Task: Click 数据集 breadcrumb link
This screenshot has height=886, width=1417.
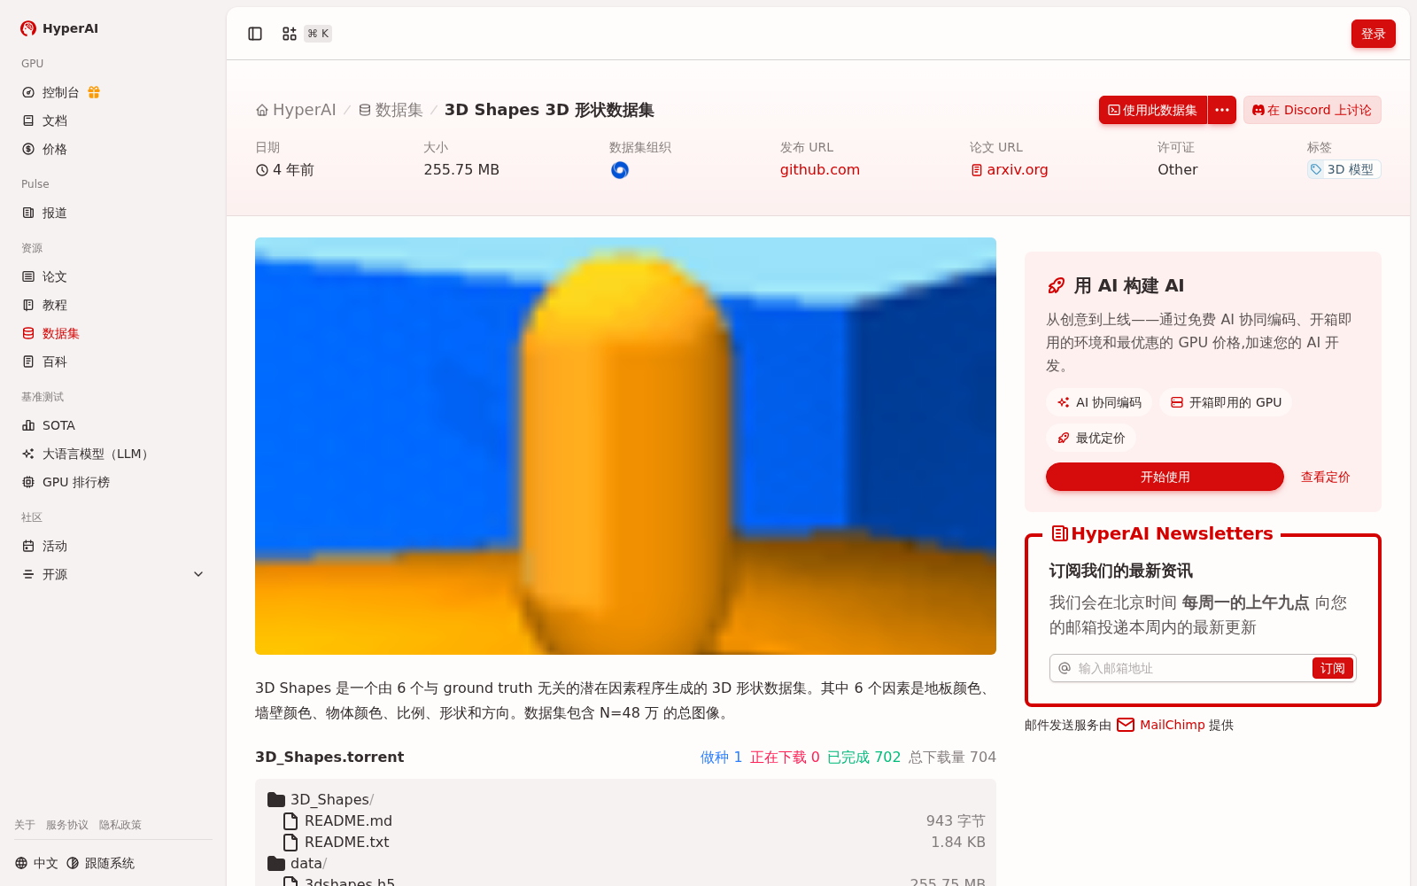Action: (391, 110)
